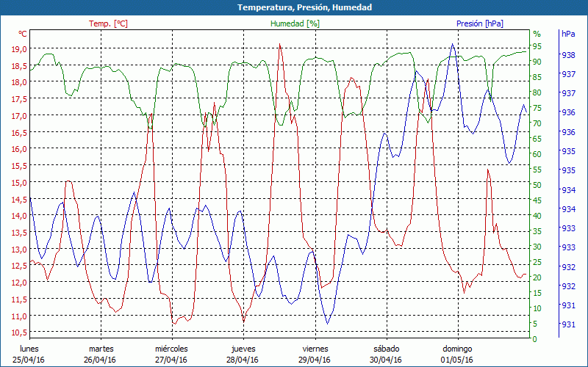Viewport: 588px width, 367px height.
Task: Click the domingo 01/05/16 date label
Action: click(x=457, y=354)
